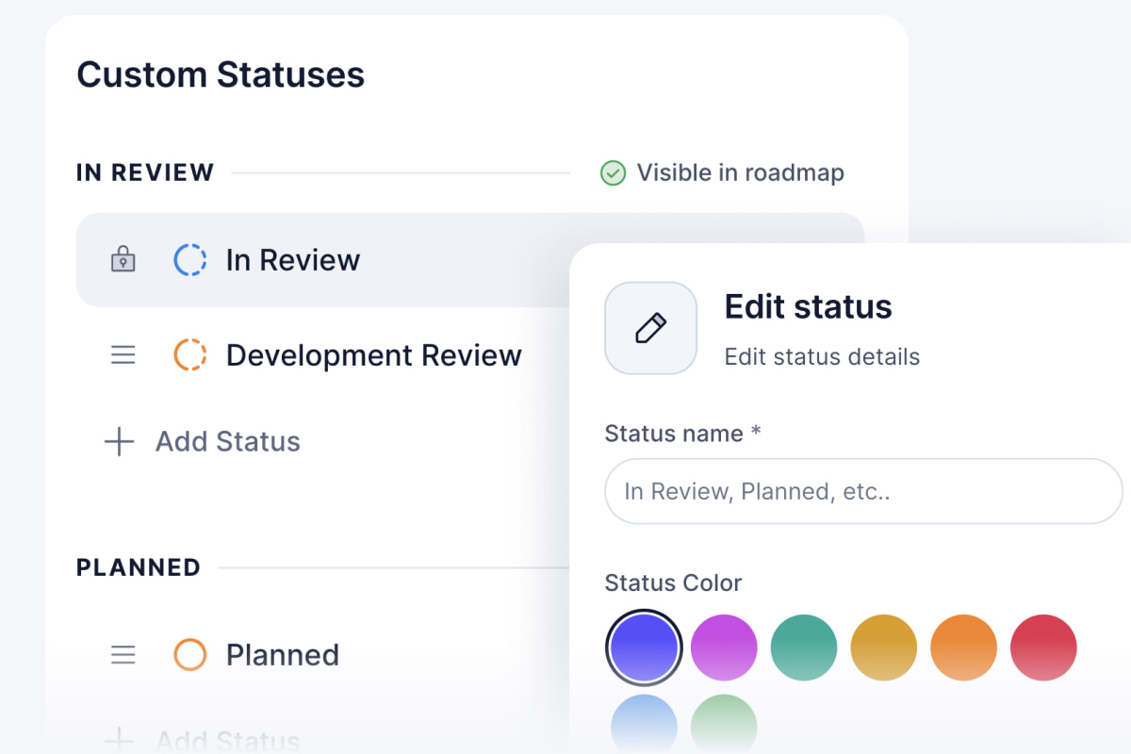Screen dimensions: 1131x754
Task: Pick the yellow gold status color
Action: pos(884,647)
